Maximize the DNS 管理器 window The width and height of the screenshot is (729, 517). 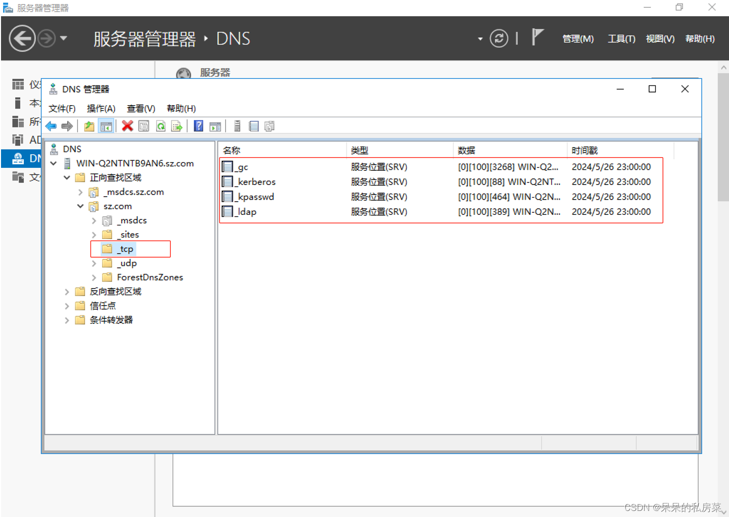pyautogui.click(x=652, y=89)
